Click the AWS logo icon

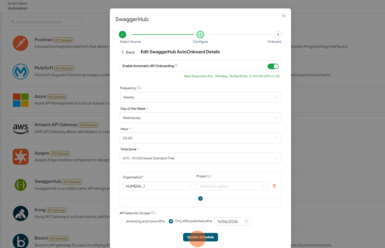click(21, 128)
